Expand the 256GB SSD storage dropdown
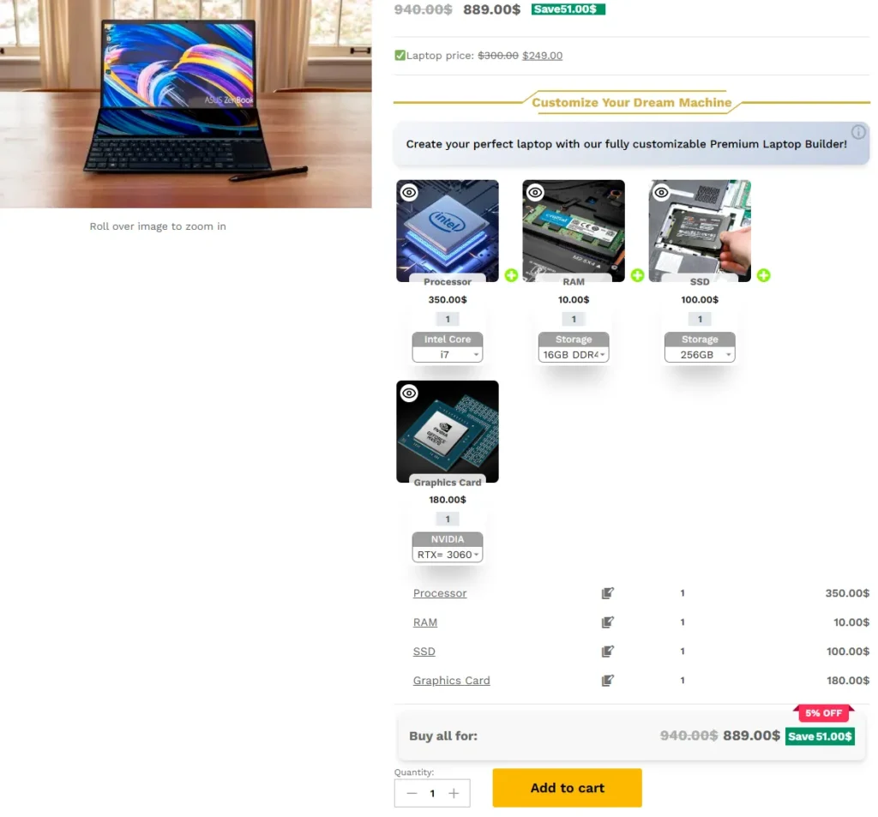The height and width of the screenshot is (817, 878). click(700, 354)
